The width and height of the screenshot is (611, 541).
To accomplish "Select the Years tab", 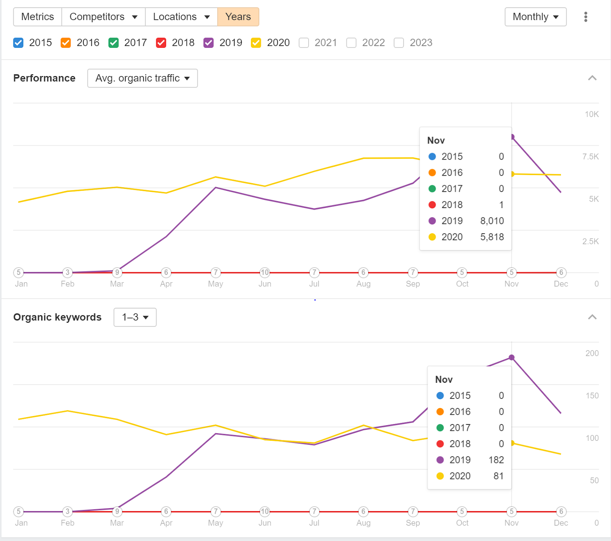I will 238,17.
